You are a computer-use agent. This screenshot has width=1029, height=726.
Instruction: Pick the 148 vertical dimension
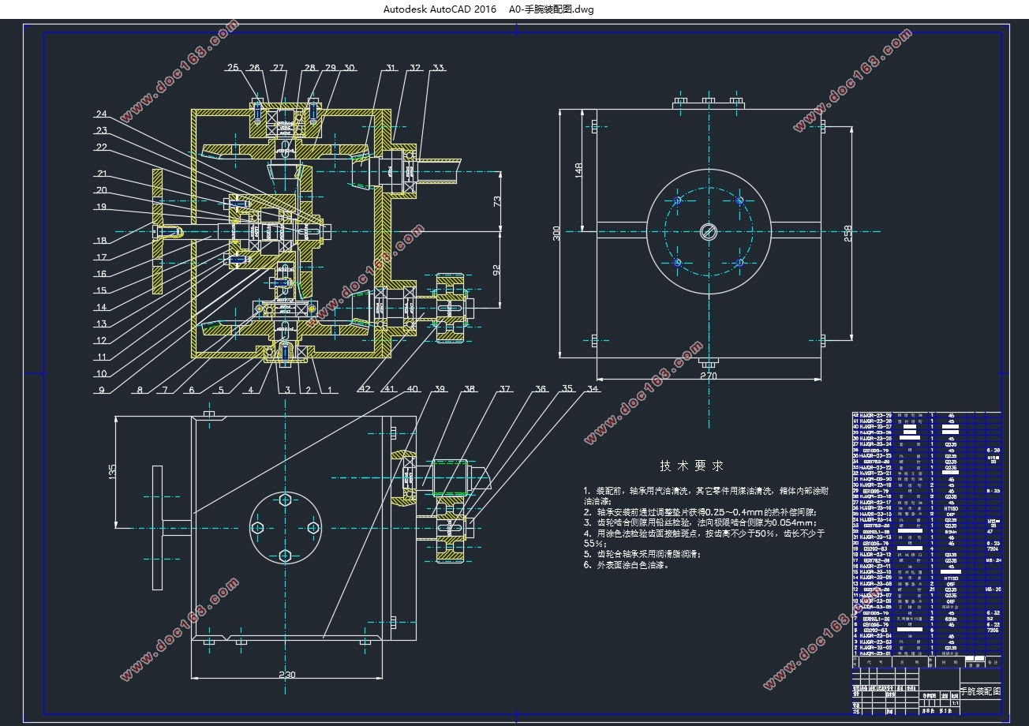pyautogui.click(x=578, y=169)
